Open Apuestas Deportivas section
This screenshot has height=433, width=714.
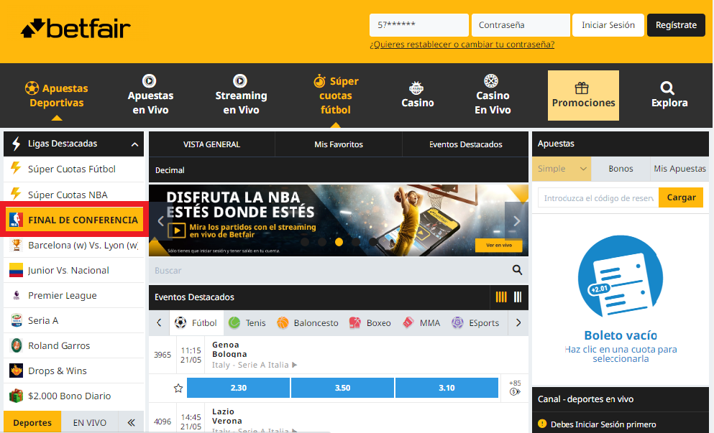pyautogui.click(x=57, y=96)
